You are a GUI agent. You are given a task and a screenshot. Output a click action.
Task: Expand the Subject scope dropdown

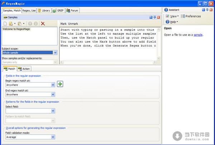click(55, 53)
